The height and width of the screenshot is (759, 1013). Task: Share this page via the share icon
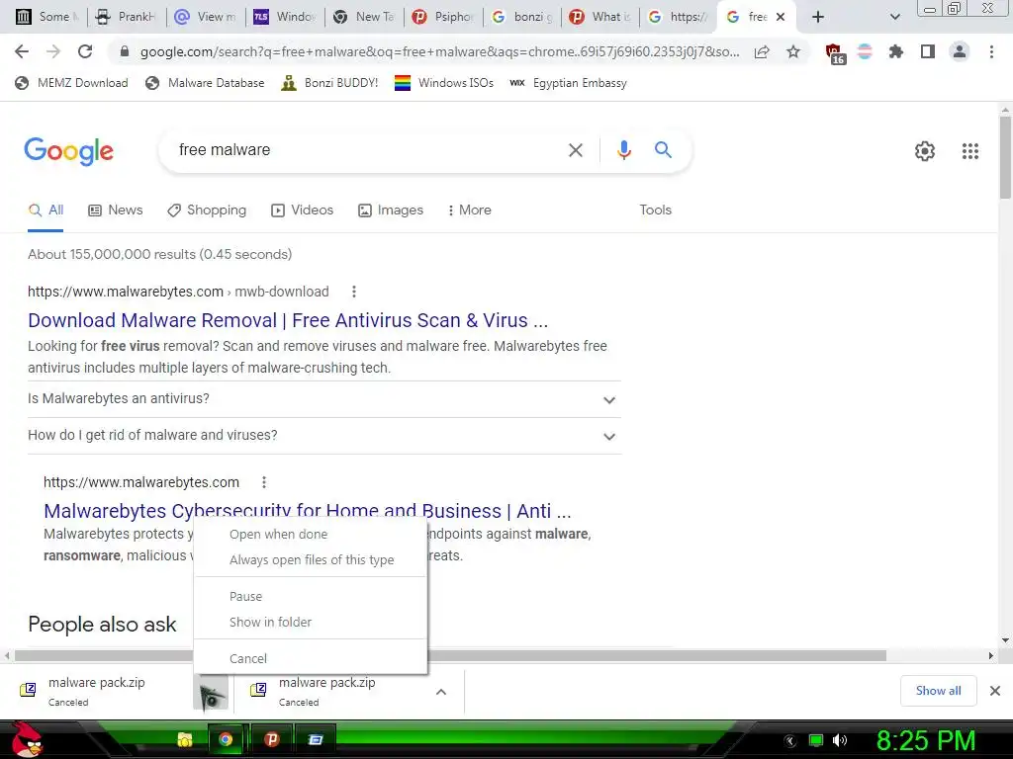pos(762,51)
